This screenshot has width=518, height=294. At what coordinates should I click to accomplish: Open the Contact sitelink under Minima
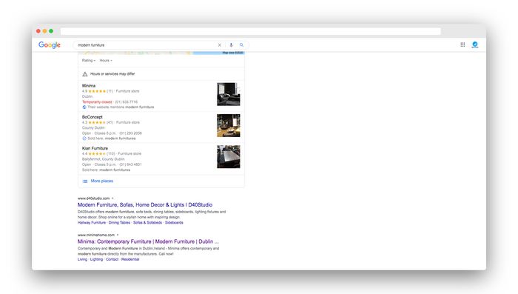click(112, 260)
